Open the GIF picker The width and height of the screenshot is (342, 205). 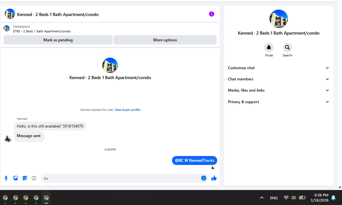34,178
